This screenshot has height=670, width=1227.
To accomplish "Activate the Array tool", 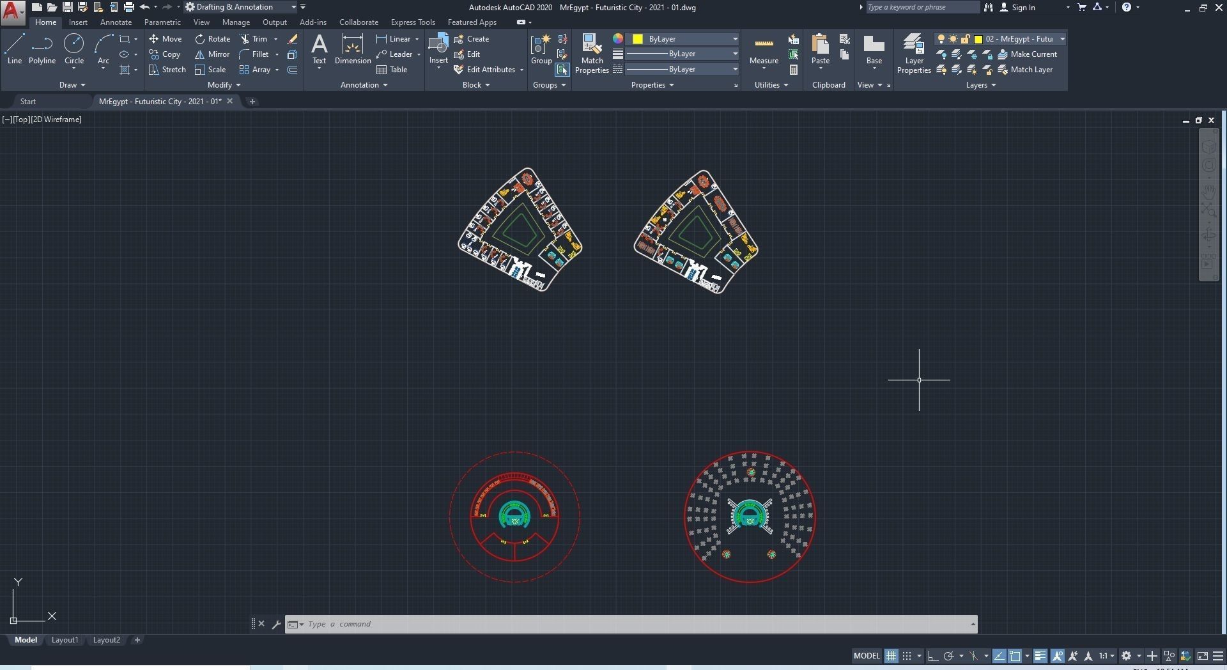I will click(x=255, y=70).
